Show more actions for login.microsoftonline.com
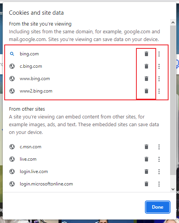Image resolution: width=179 pixels, height=223 pixels. (159, 184)
